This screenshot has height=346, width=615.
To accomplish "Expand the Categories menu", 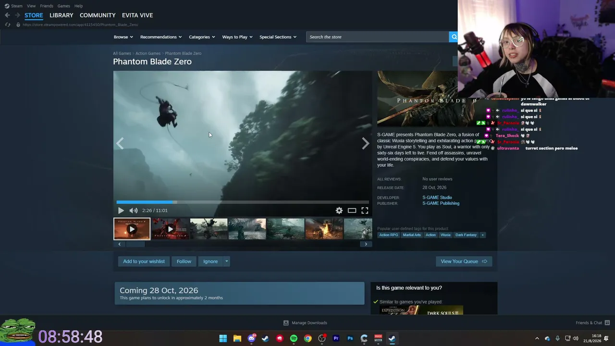I will pyautogui.click(x=202, y=37).
